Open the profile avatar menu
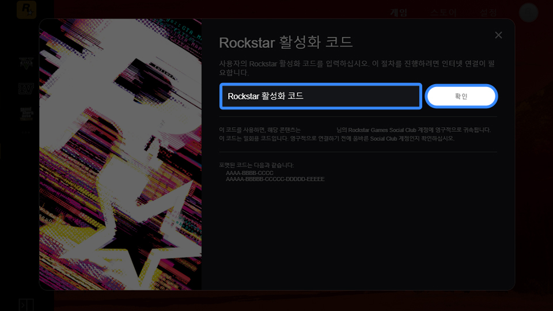553x311 pixels. 528,12
